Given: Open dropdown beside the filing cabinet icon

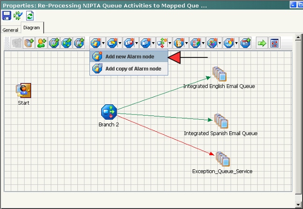Looking at the screenshot, I should click(186, 43).
